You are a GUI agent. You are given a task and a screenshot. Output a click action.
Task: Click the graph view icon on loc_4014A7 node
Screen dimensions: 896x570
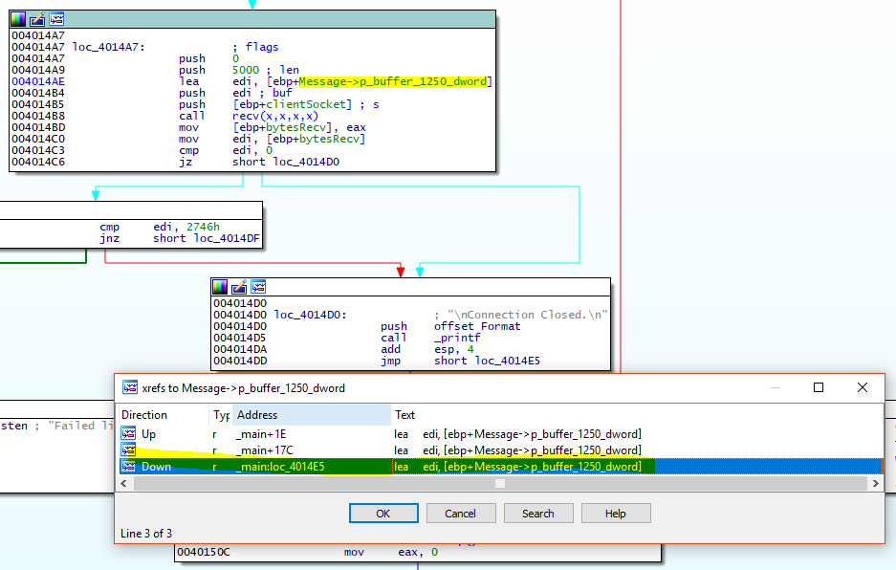[56, 19]
